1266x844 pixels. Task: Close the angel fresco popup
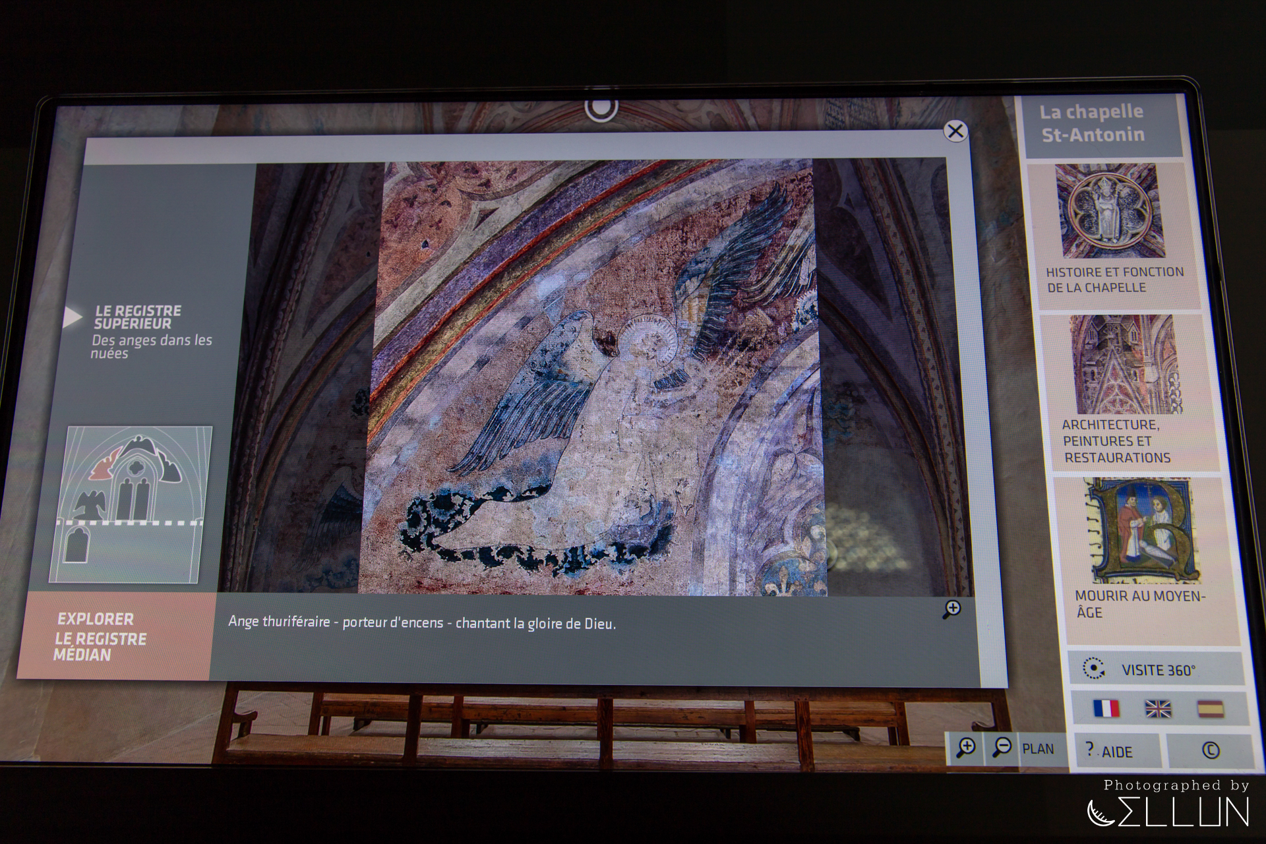tap(955, 131)
